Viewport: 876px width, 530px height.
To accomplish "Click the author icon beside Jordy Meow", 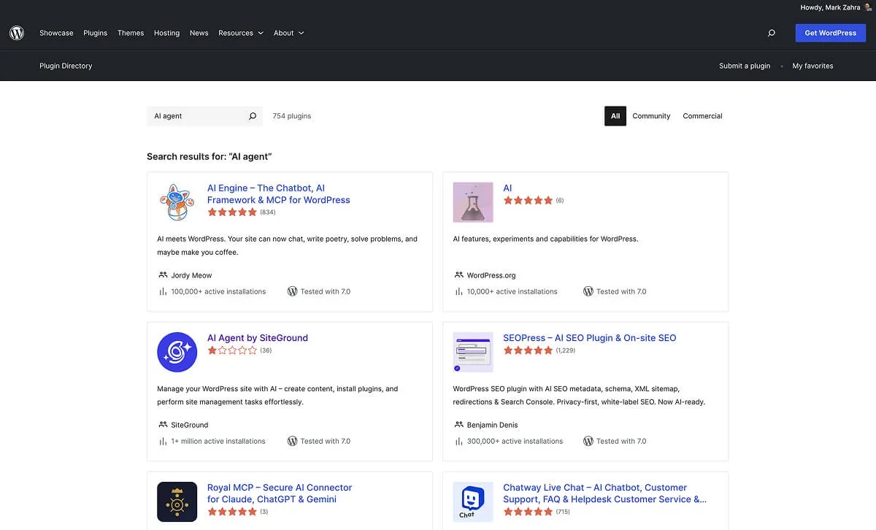I will pos(163,275).
